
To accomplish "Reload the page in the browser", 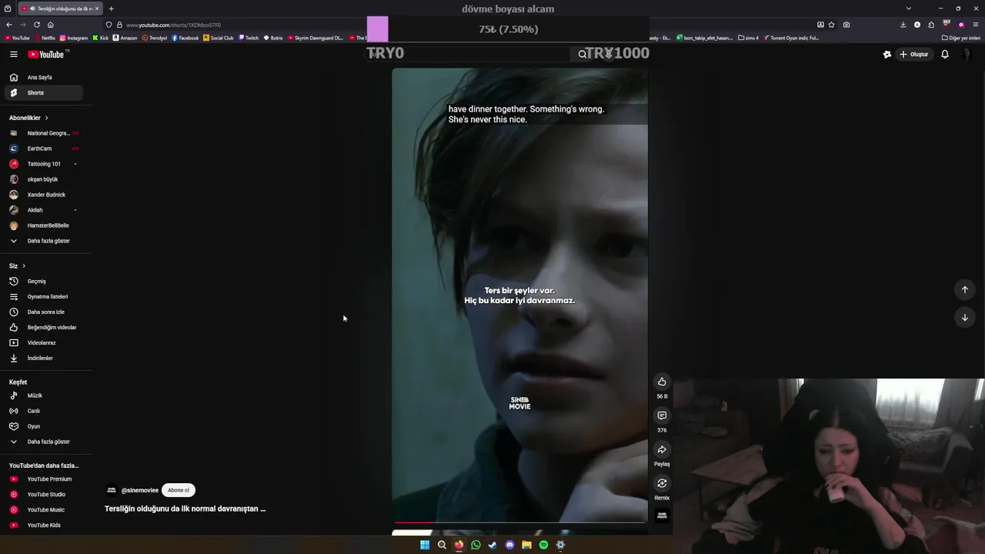I will pyautogui.click(x=36, y=25).
